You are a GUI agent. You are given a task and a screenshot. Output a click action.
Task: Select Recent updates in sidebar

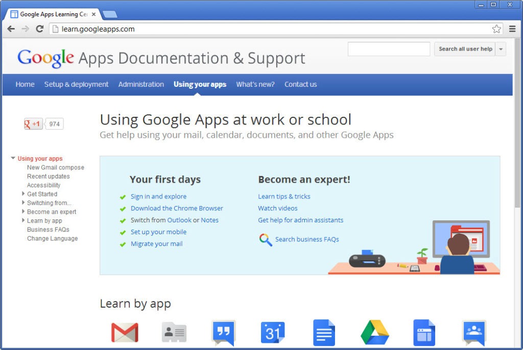pyautogui.click(x=49, y=177)
